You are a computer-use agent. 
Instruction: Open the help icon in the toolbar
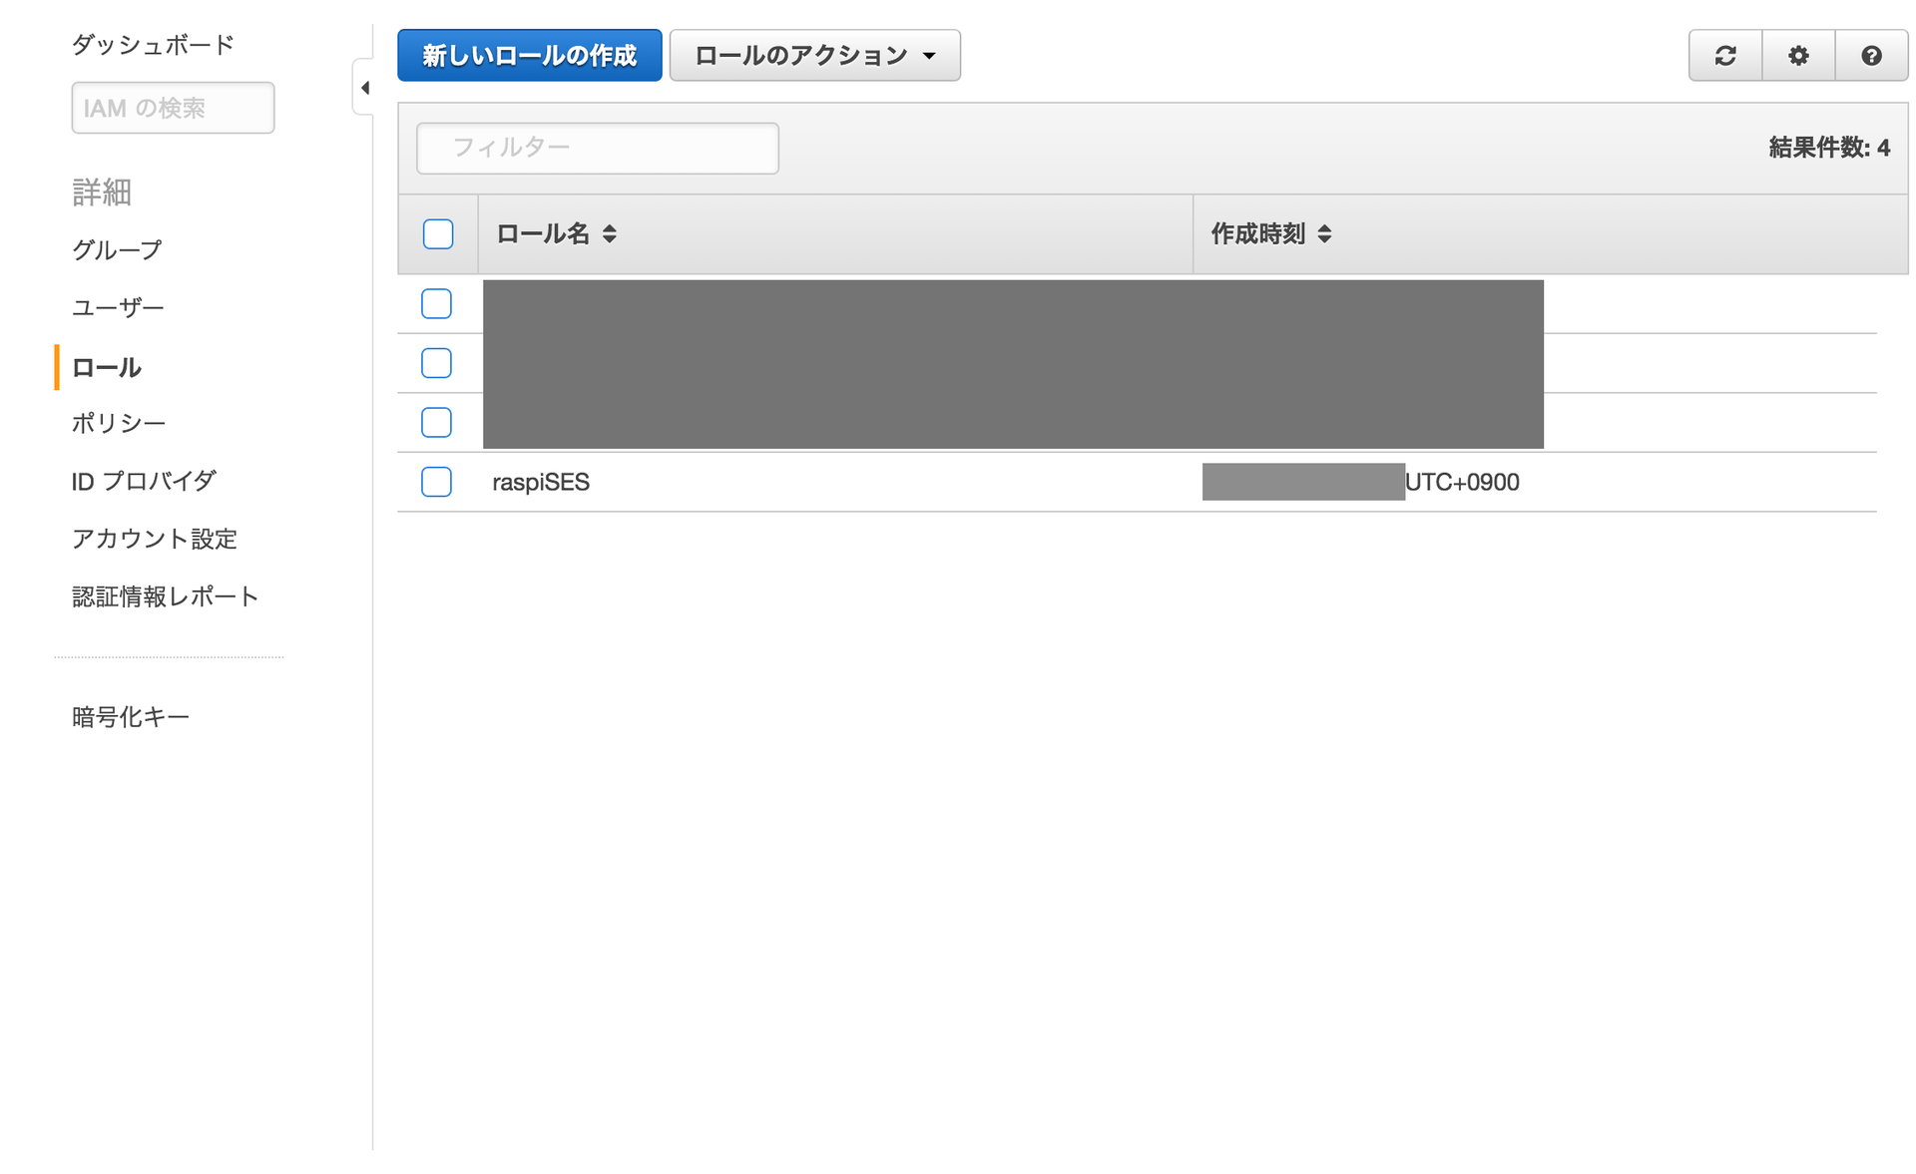coord(1870,56)
